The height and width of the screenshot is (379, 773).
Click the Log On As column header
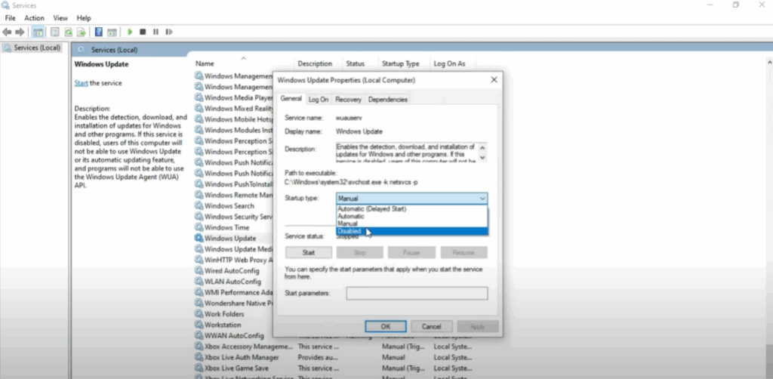point(449,63)
